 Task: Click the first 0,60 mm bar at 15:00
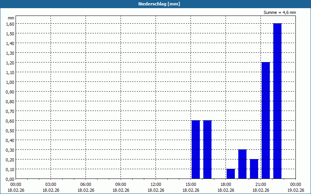(x=196, y=149)
